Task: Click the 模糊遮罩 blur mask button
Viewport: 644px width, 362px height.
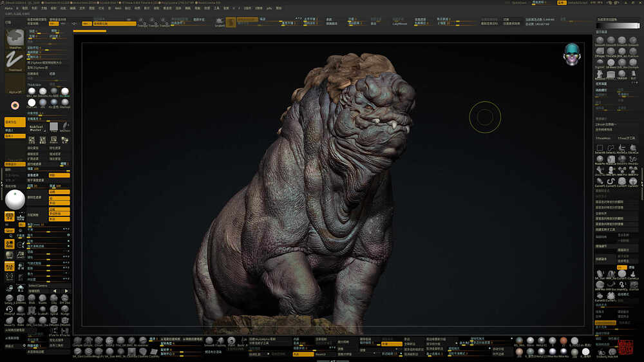Action: 33,154
